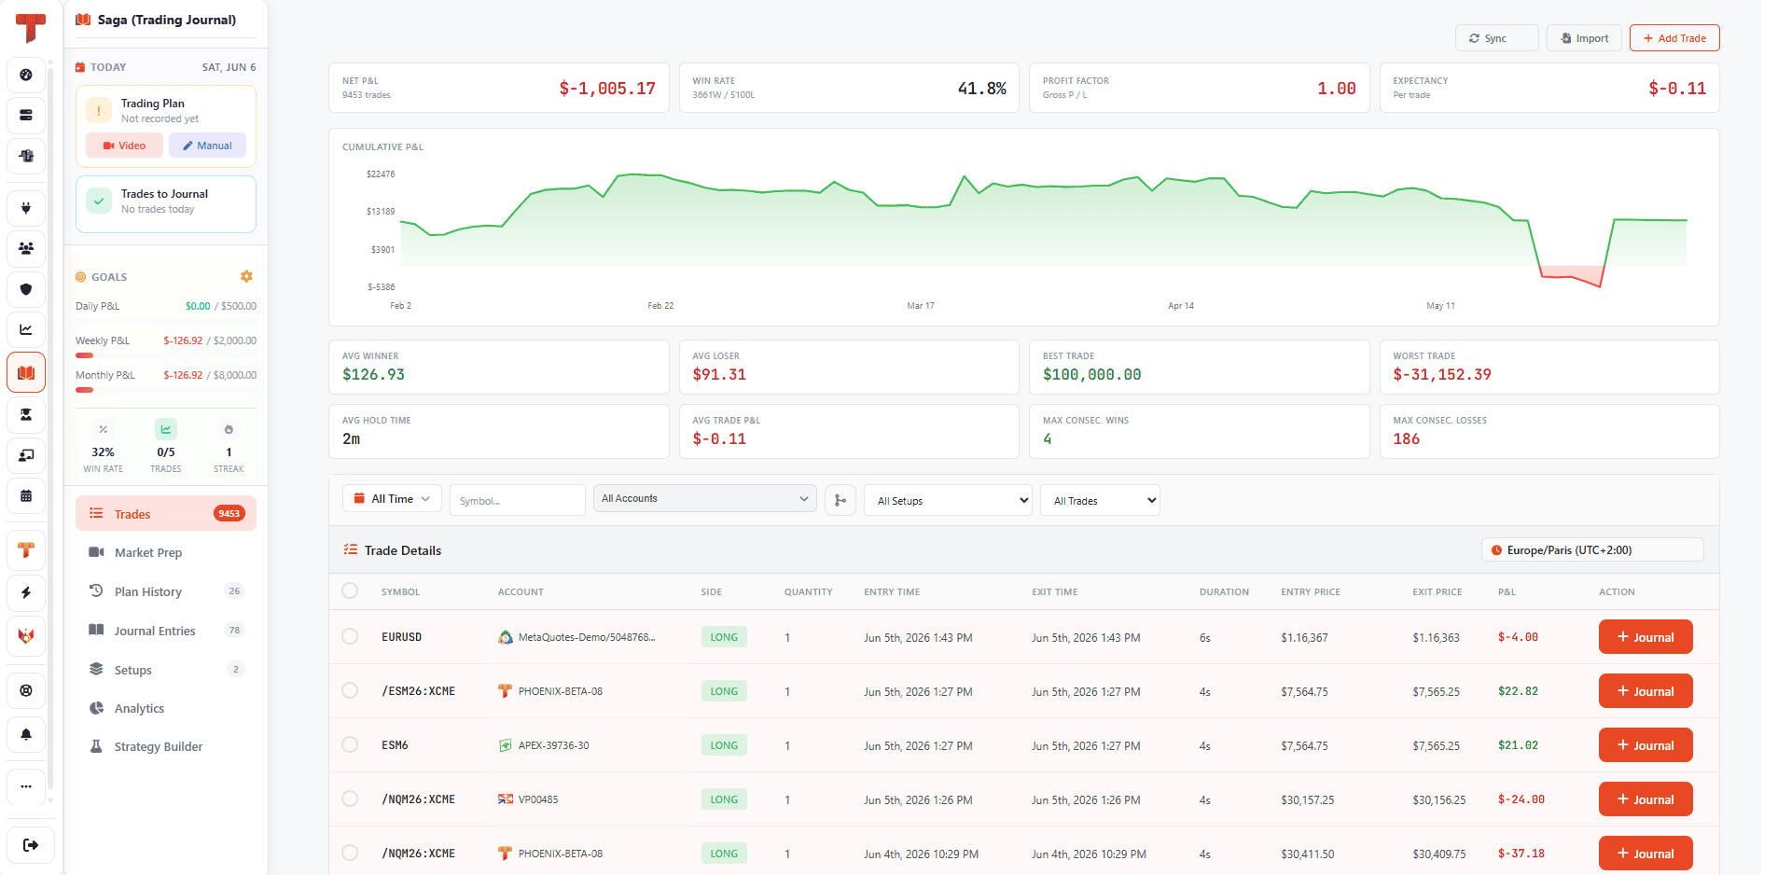Image resolution: width=1778 pixels, height=875 pixels.
Task: Click the branch filter icon beside All Accounts
Action: (840, 500)
